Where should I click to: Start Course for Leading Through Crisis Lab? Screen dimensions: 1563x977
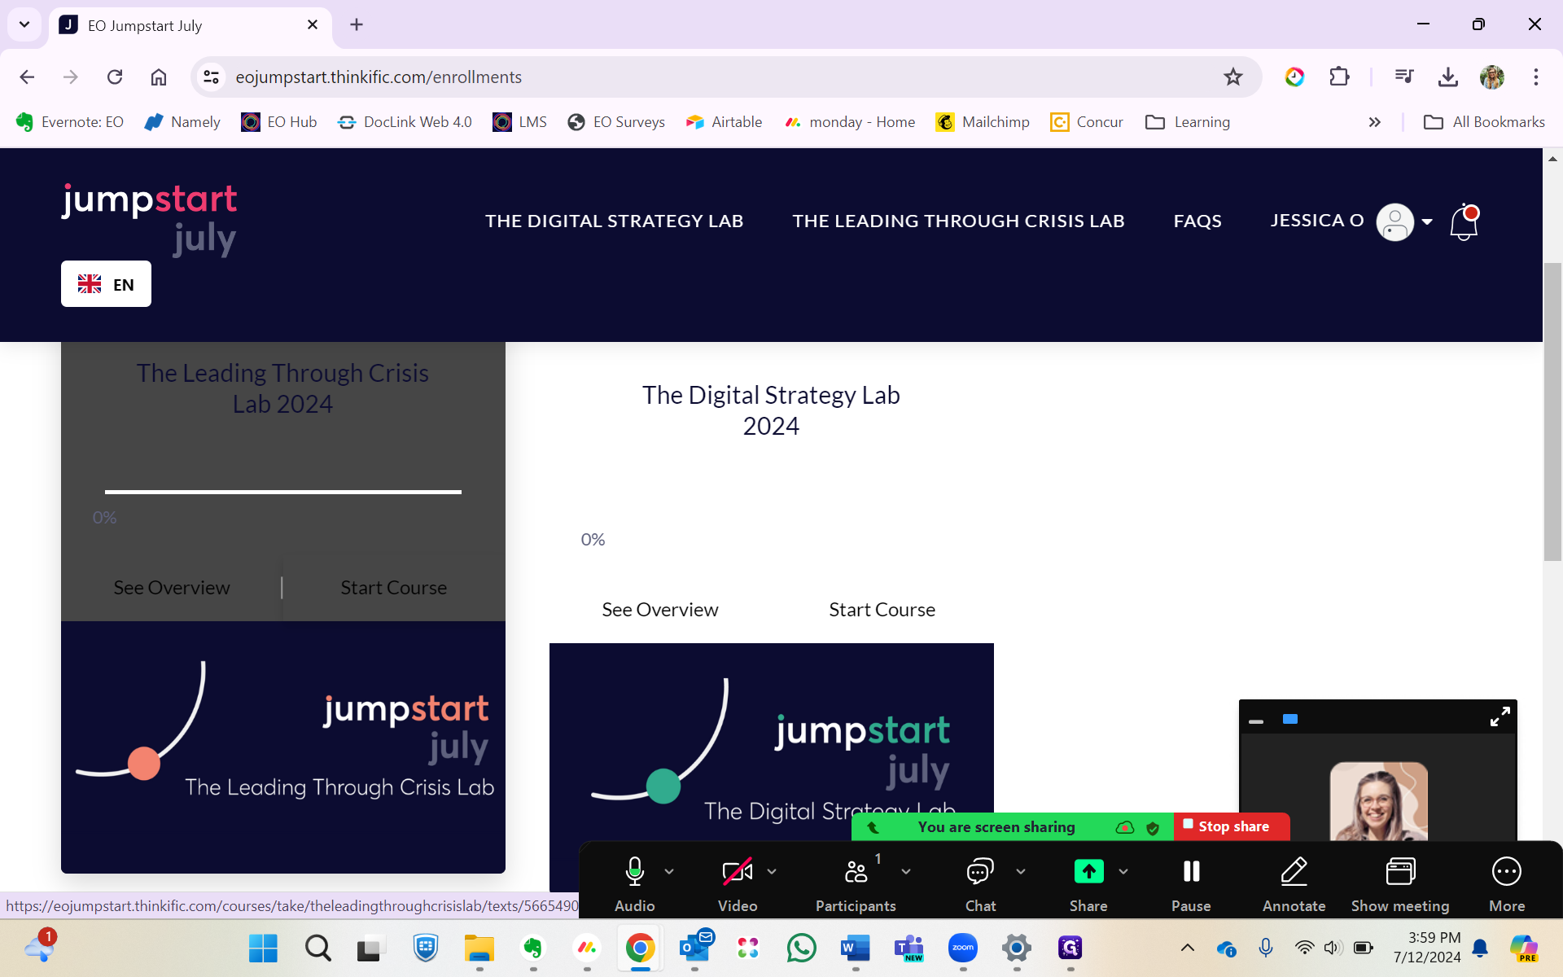tap(393, 588)
